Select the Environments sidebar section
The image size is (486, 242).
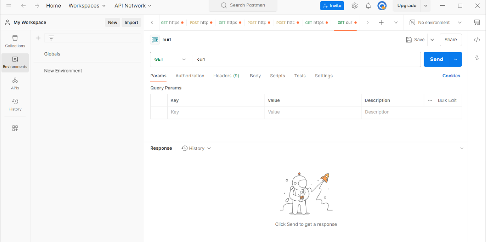(15, 62)
